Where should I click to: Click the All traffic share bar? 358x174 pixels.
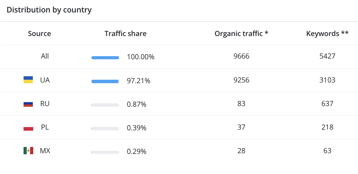click(105, 58)
